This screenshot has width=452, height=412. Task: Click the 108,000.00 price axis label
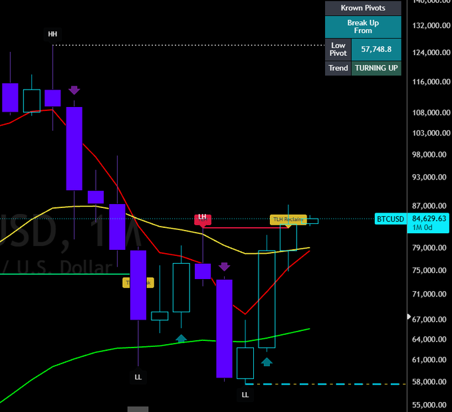431,112
